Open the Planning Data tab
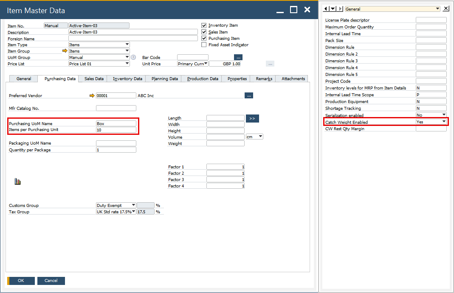This screenshot has height=293, width=454. point(164,79)
